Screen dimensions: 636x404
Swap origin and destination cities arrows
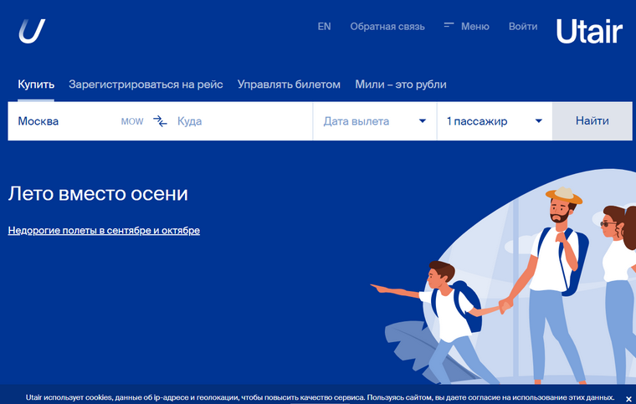tap(160, 120)
